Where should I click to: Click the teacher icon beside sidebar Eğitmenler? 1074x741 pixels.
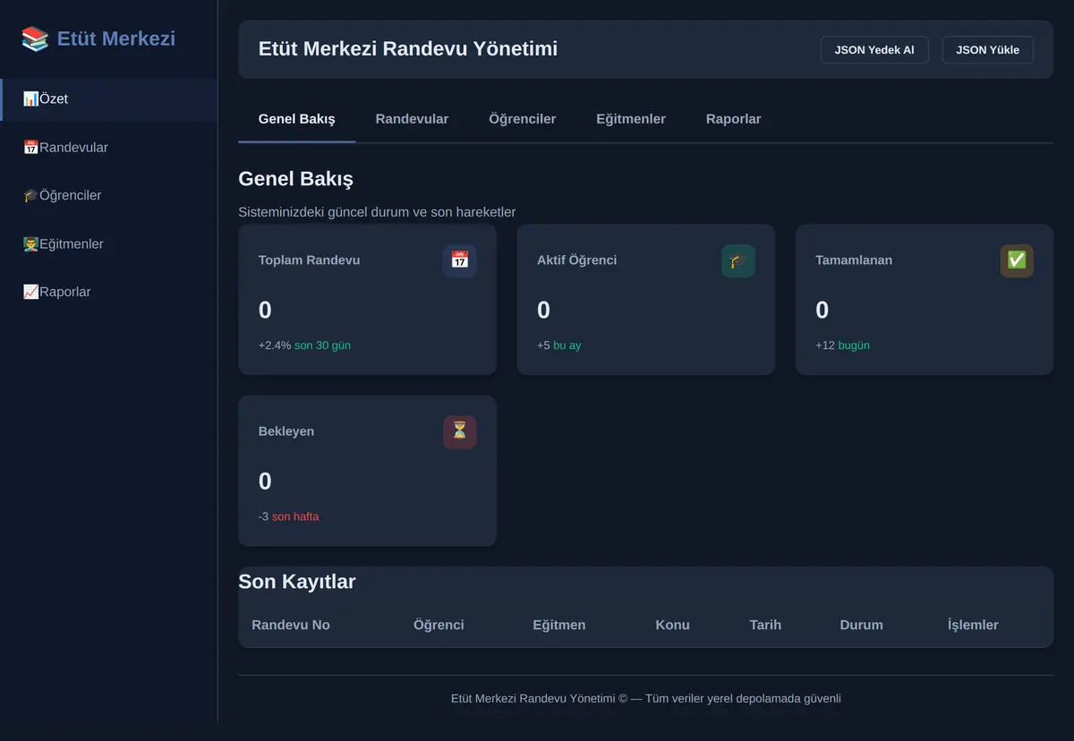(x=30, y=243)
